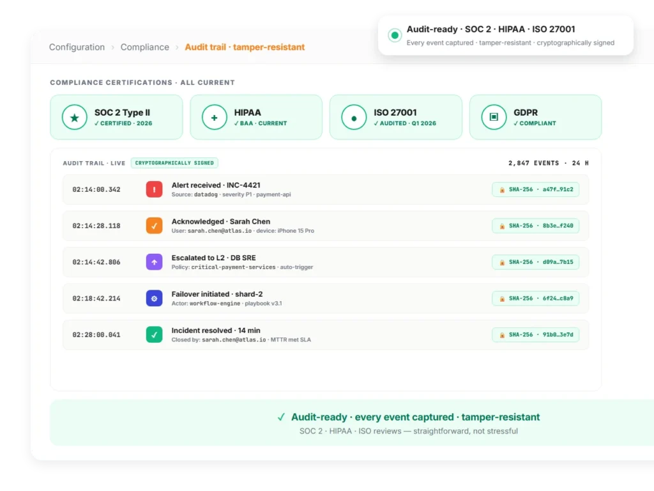The image size is (654, 491).
Task: Go to the Compliance breadcrumb
Action: tap(145, 47)
